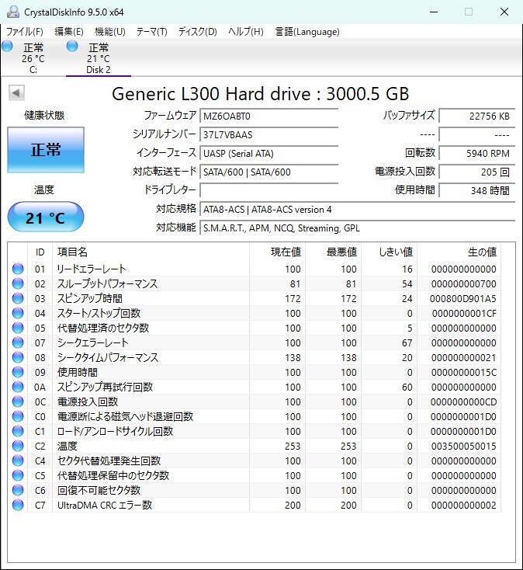Click the しきい値 column header

click(390, 252)
